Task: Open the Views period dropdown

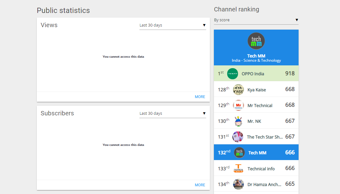Action: 172,25
